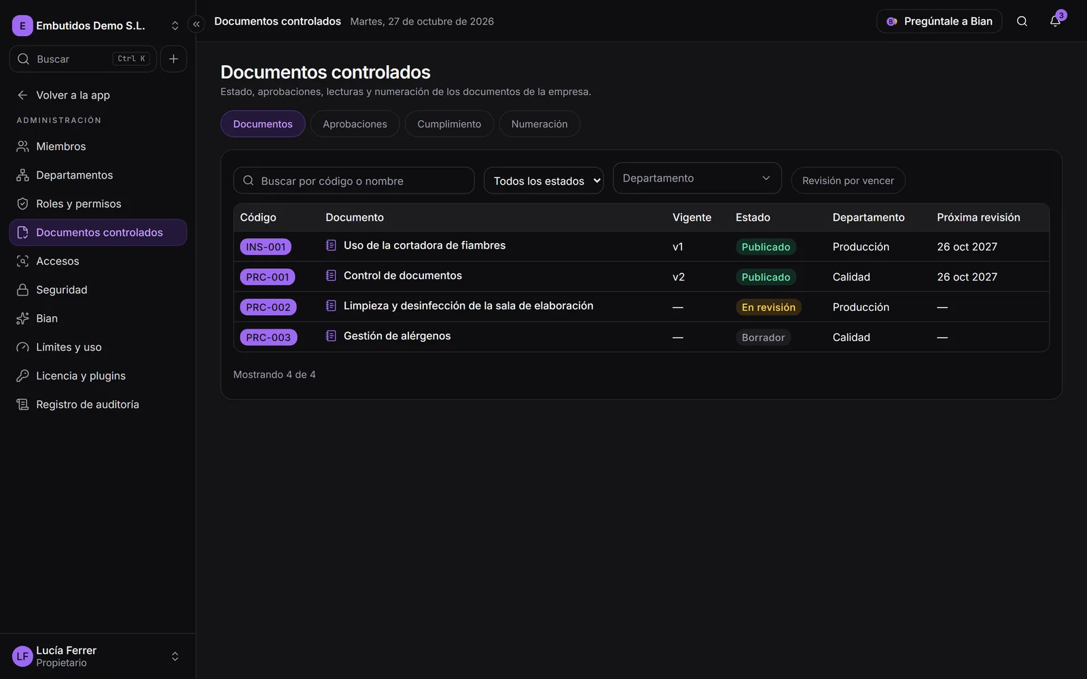Click the Vigente column header
This screenshot has height=679, width=1087.
click(x=692, y=217)
